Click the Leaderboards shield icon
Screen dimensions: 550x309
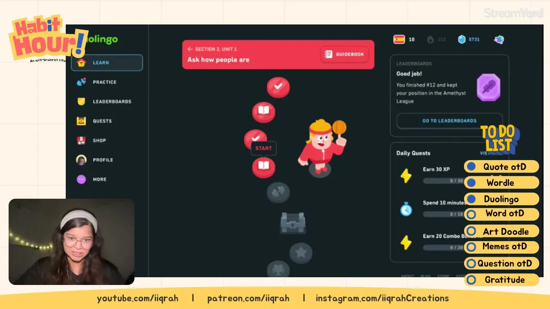coord(81,101)
